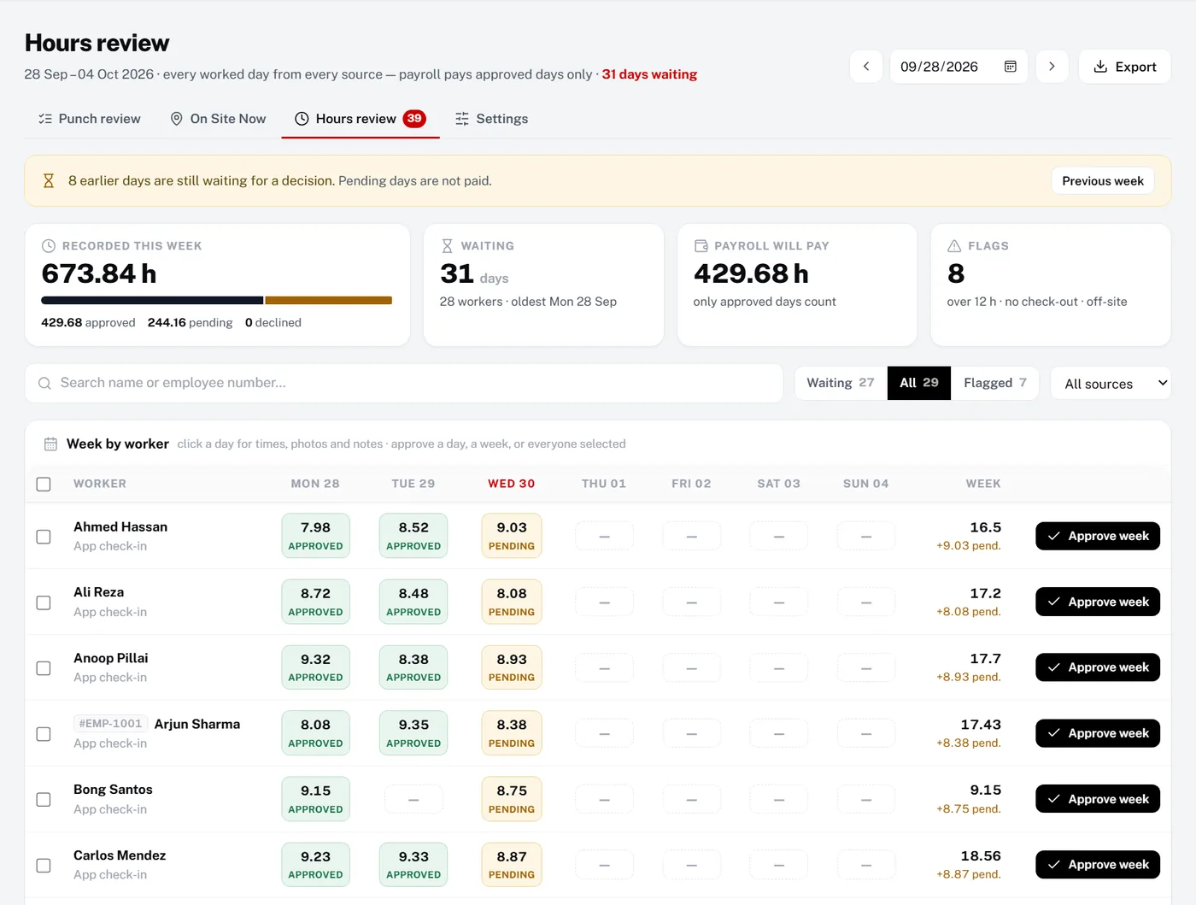Click the Previous week button in banner
Image resolution: width=1196 pixels, height=905 pixels.
click(1103, 181)
